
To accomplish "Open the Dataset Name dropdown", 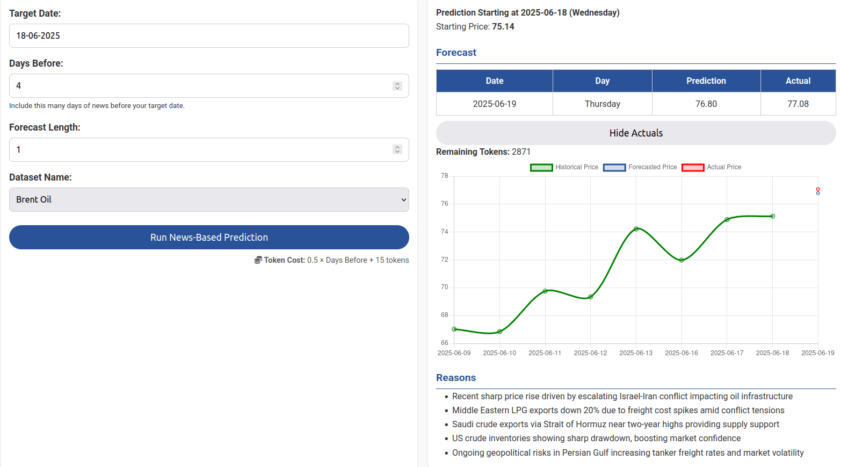I will click(x=209, y=200).
